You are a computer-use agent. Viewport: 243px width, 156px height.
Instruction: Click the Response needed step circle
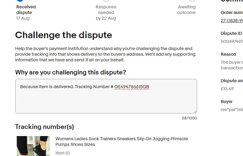point(106,1)
